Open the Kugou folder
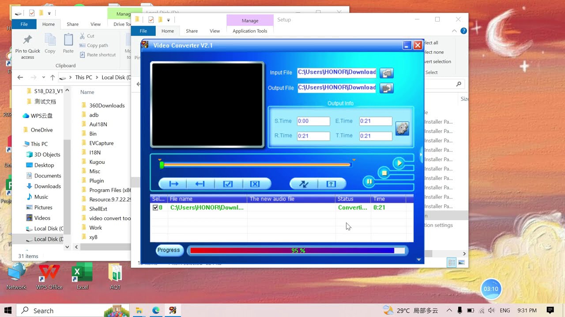Screen dimensions: 565x317 (x=97, y=162)
